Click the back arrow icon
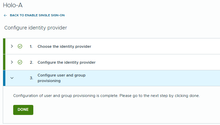The height and width of the screenshot is (125, 220). pos(5,15)
